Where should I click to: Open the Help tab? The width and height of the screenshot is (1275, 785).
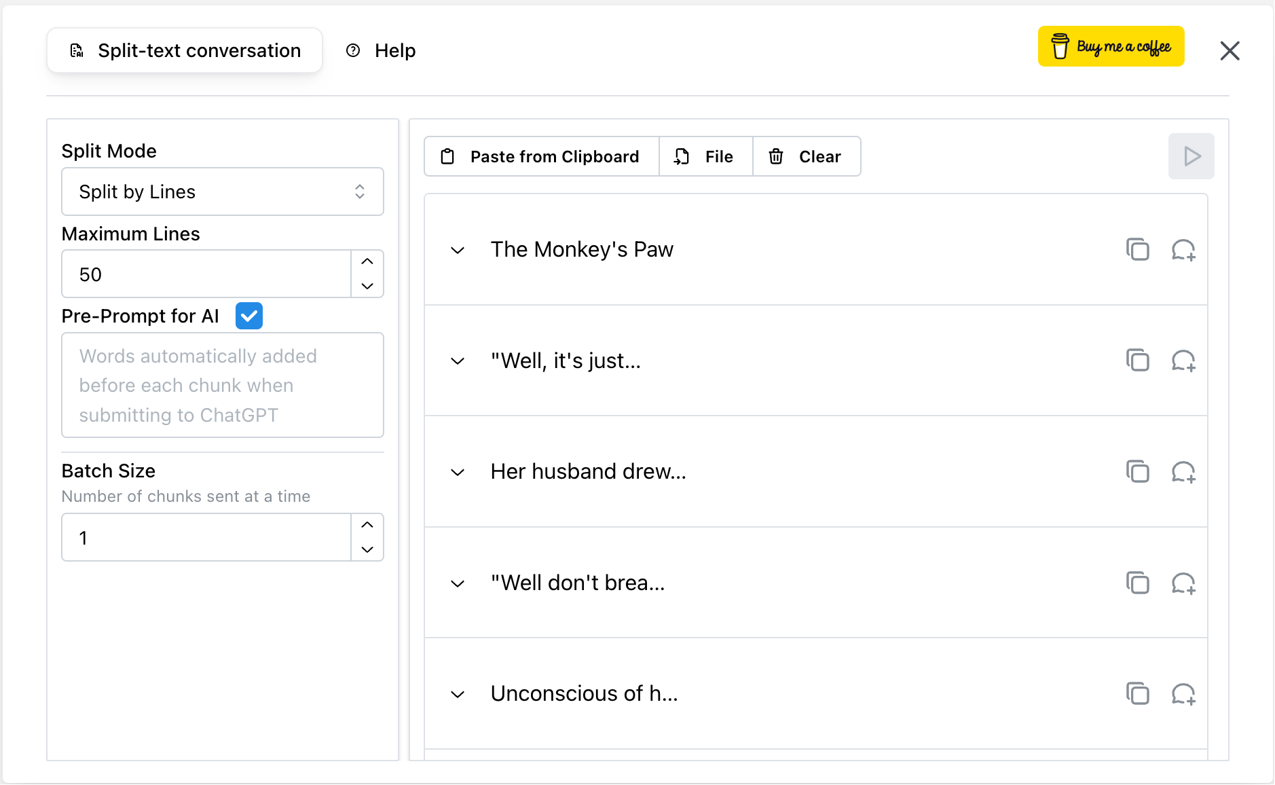[x=381, y=50]
